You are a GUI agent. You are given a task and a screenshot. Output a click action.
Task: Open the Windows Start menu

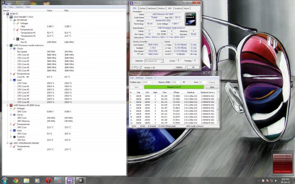5,180
